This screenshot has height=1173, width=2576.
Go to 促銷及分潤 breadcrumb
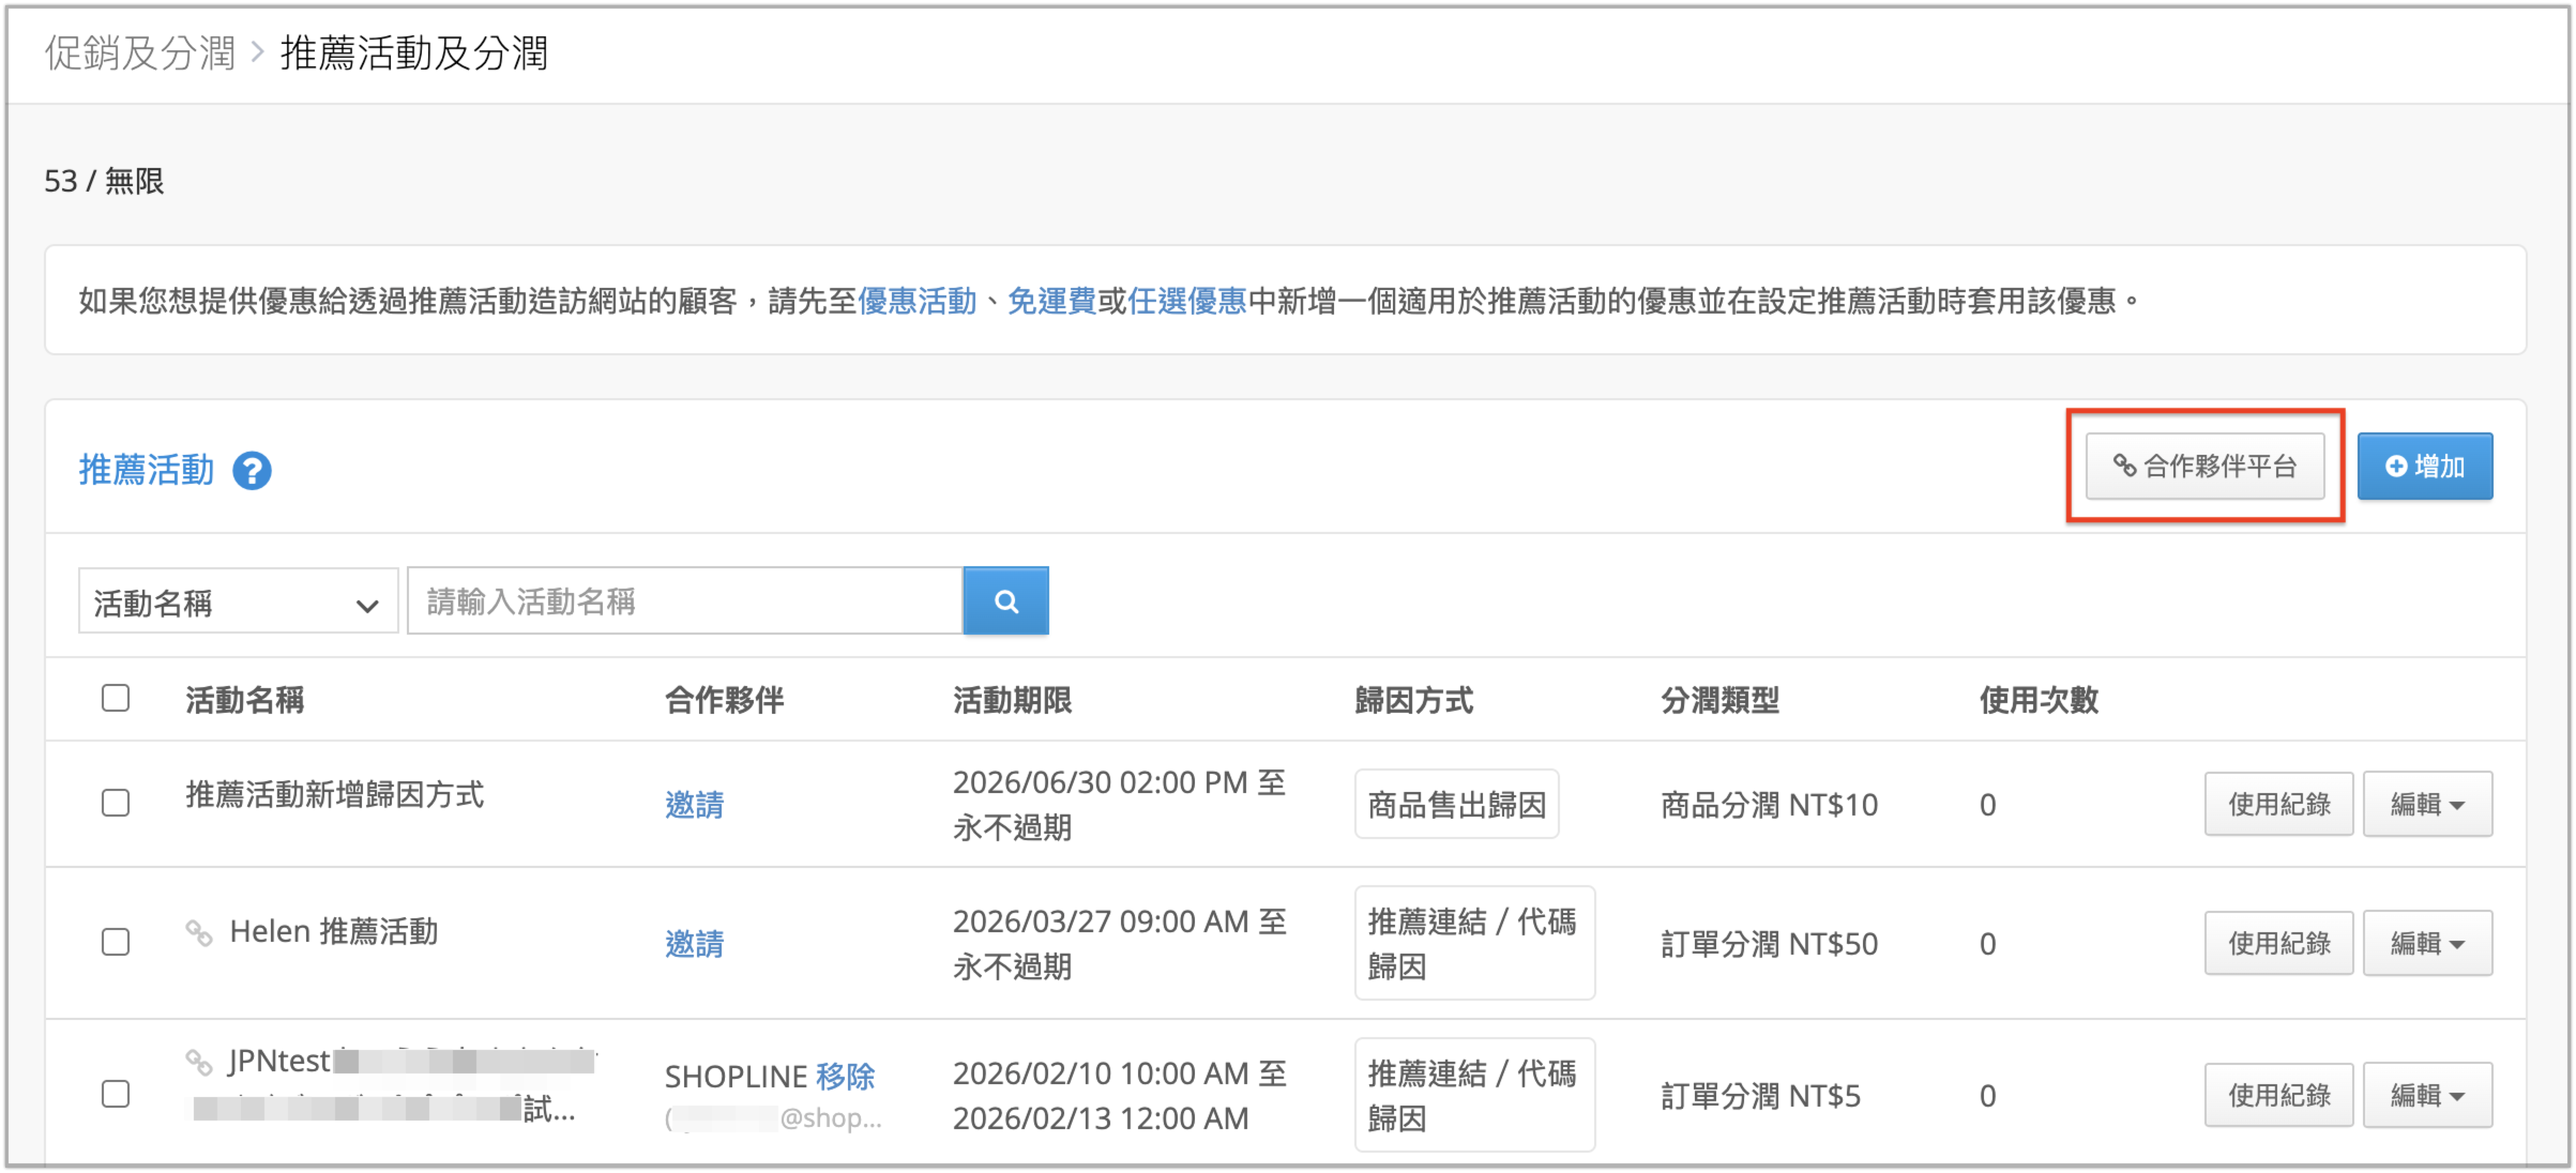[140, 52]
